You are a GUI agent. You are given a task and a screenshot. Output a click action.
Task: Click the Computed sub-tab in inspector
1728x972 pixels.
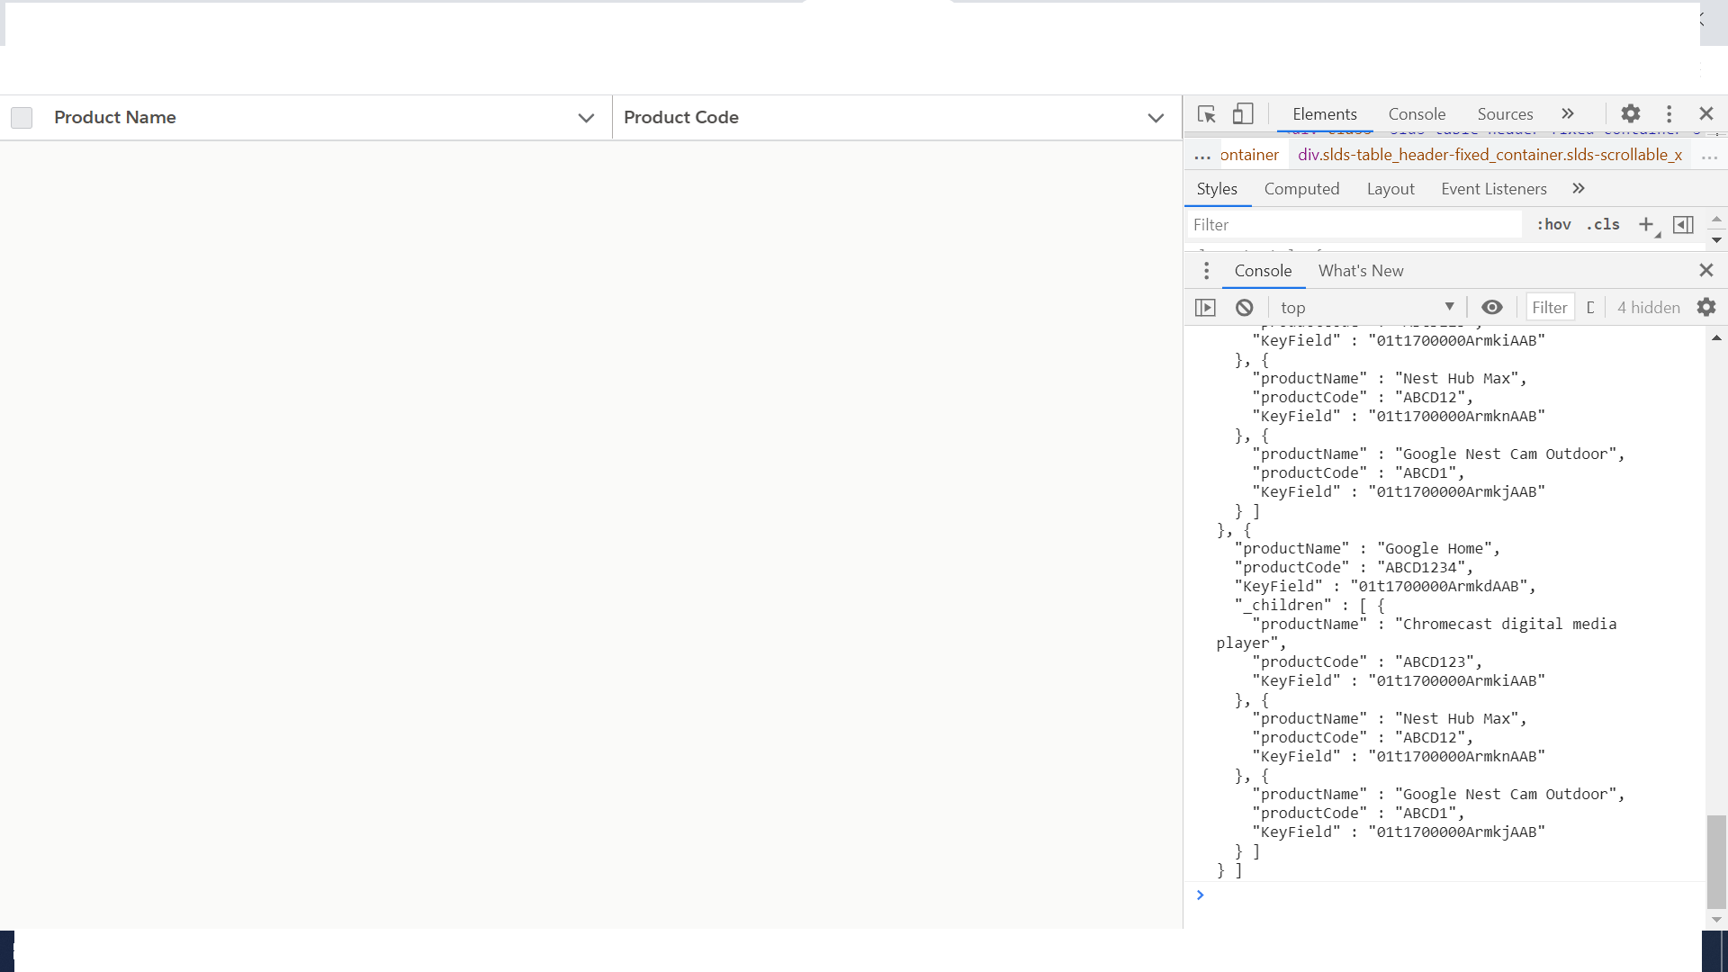coord(1302,189)
